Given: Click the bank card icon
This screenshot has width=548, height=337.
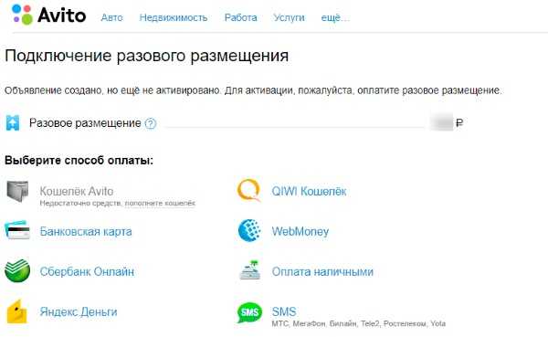Looking at the screenshot, I should click(17, 230).
